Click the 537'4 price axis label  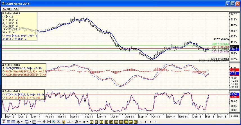(234, 14)
